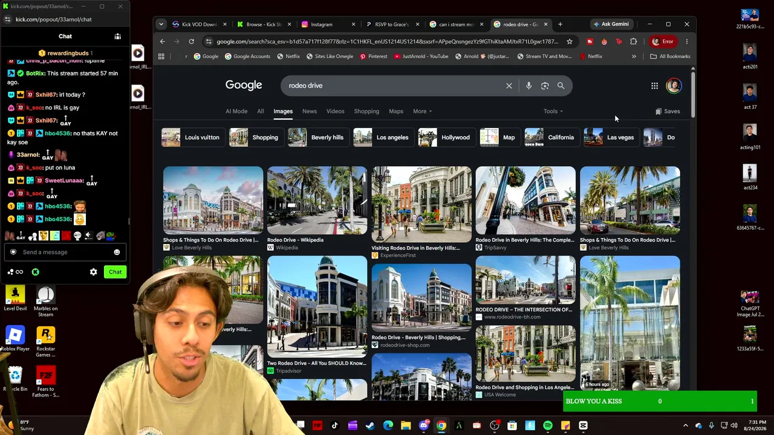Launch Spotify from the taskbar
The width and height of the screenshot is (774, 435).
[x=548, y=425]
